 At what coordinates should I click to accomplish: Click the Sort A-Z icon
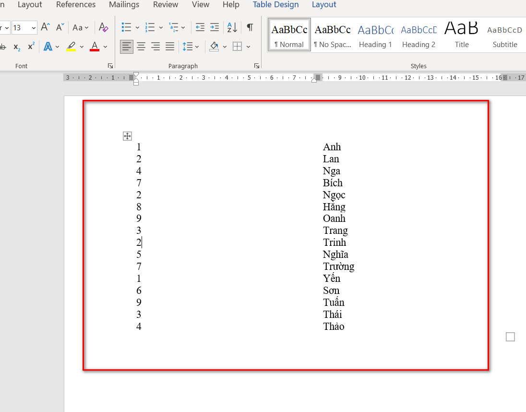[x=232, y=27]
